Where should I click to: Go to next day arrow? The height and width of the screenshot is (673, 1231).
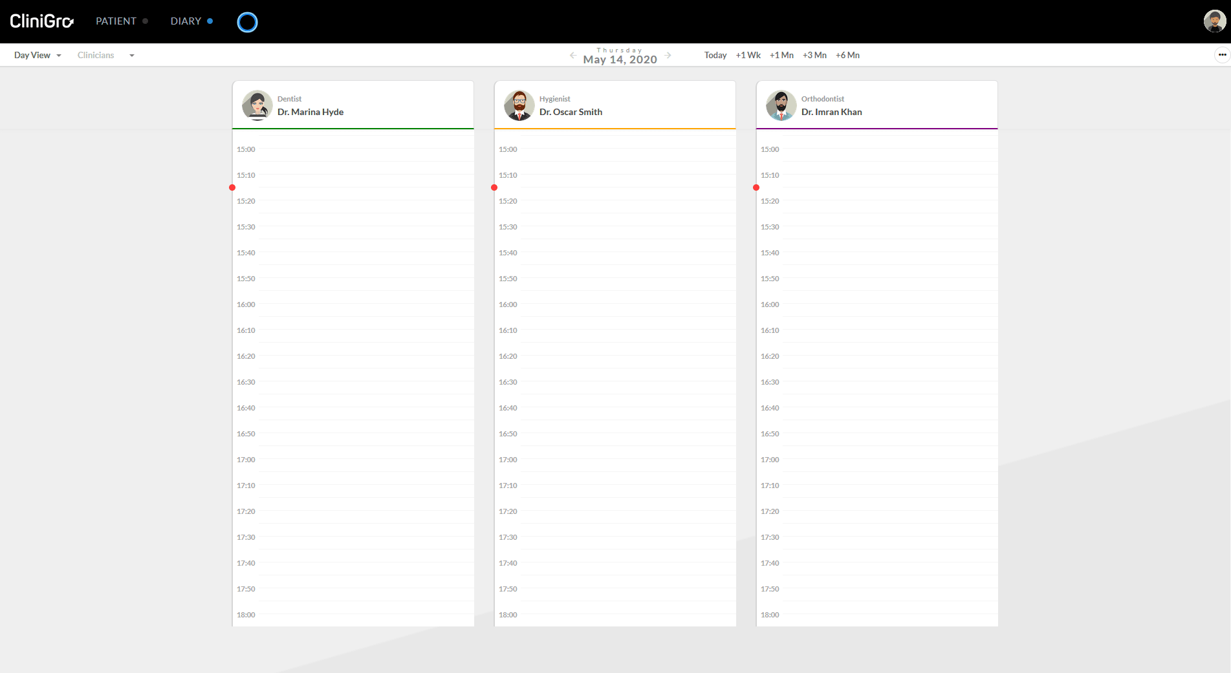(x=668, y=56)
